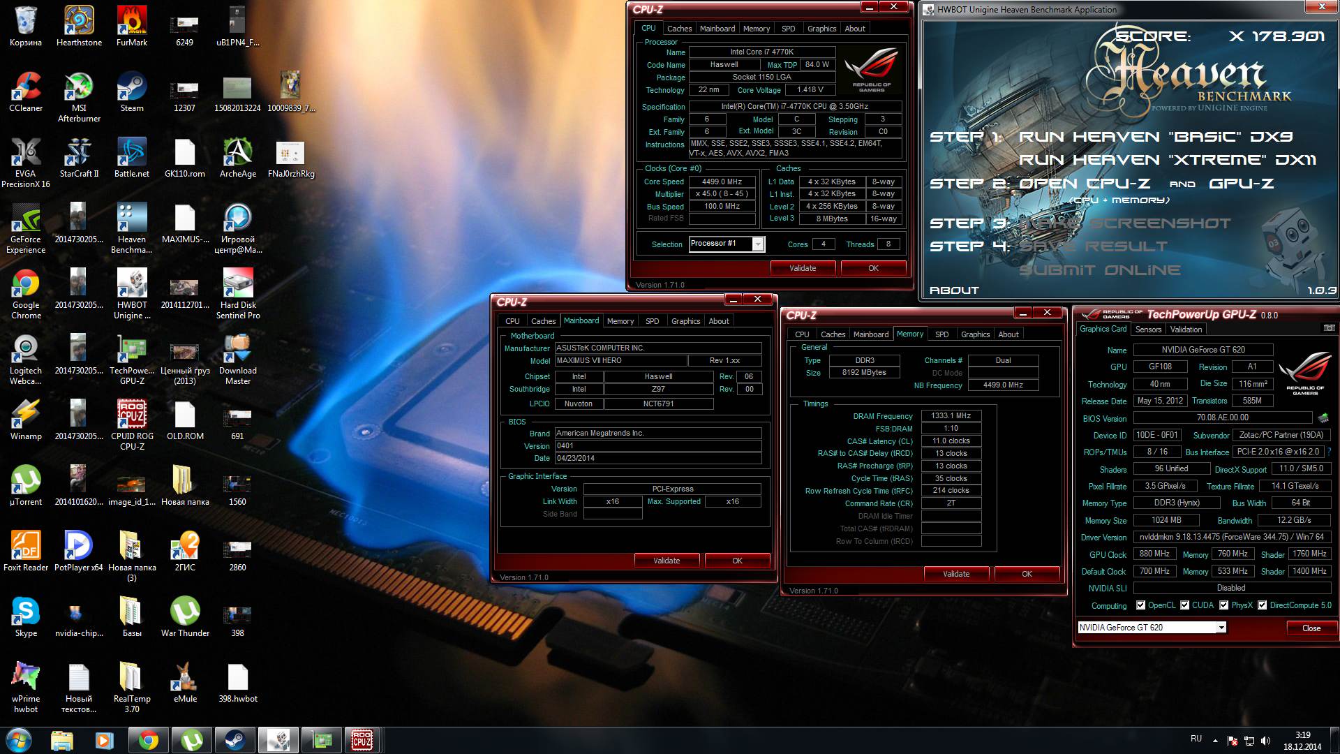Click Validate in CPU-Z Memory window

pos(956,574)
